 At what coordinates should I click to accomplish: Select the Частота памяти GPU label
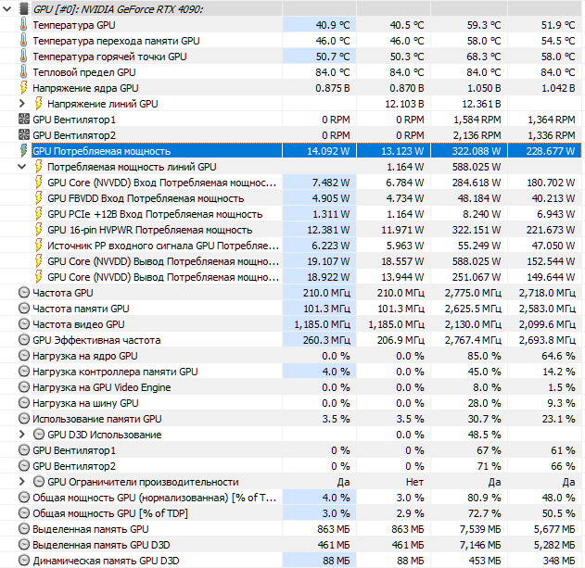point(81,309)
